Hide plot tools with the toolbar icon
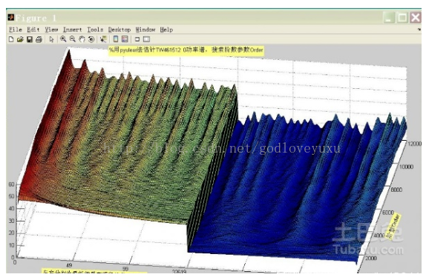429x280 pixels. [137, 39]
